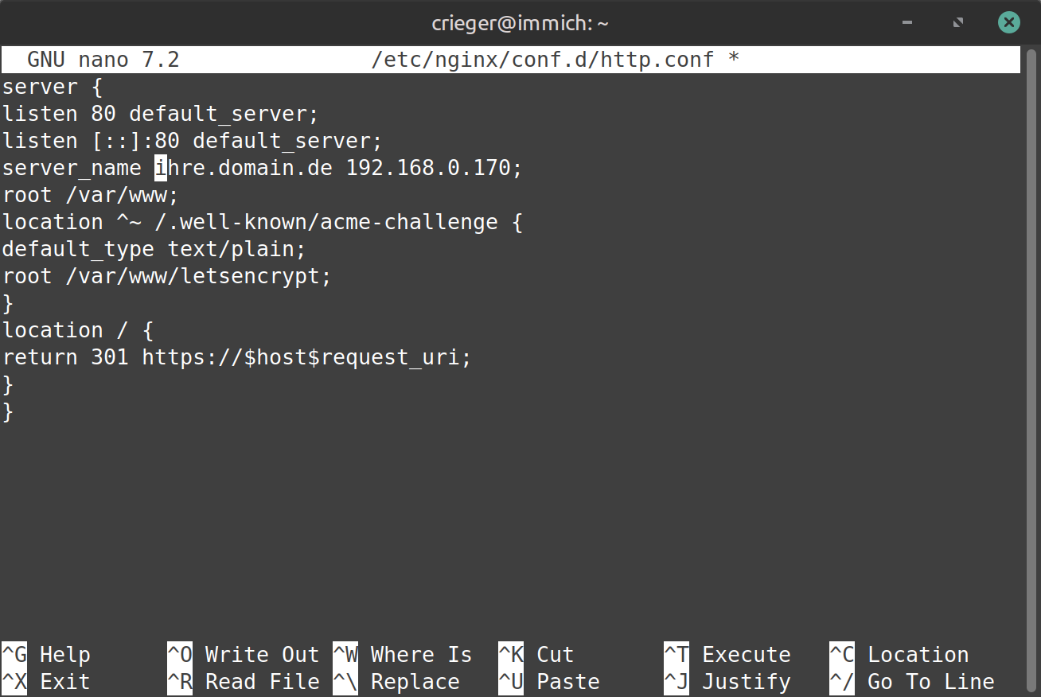Click the ^X Exit shortcut
This screenshot has height=697, width=1041.
pos(46,682)
